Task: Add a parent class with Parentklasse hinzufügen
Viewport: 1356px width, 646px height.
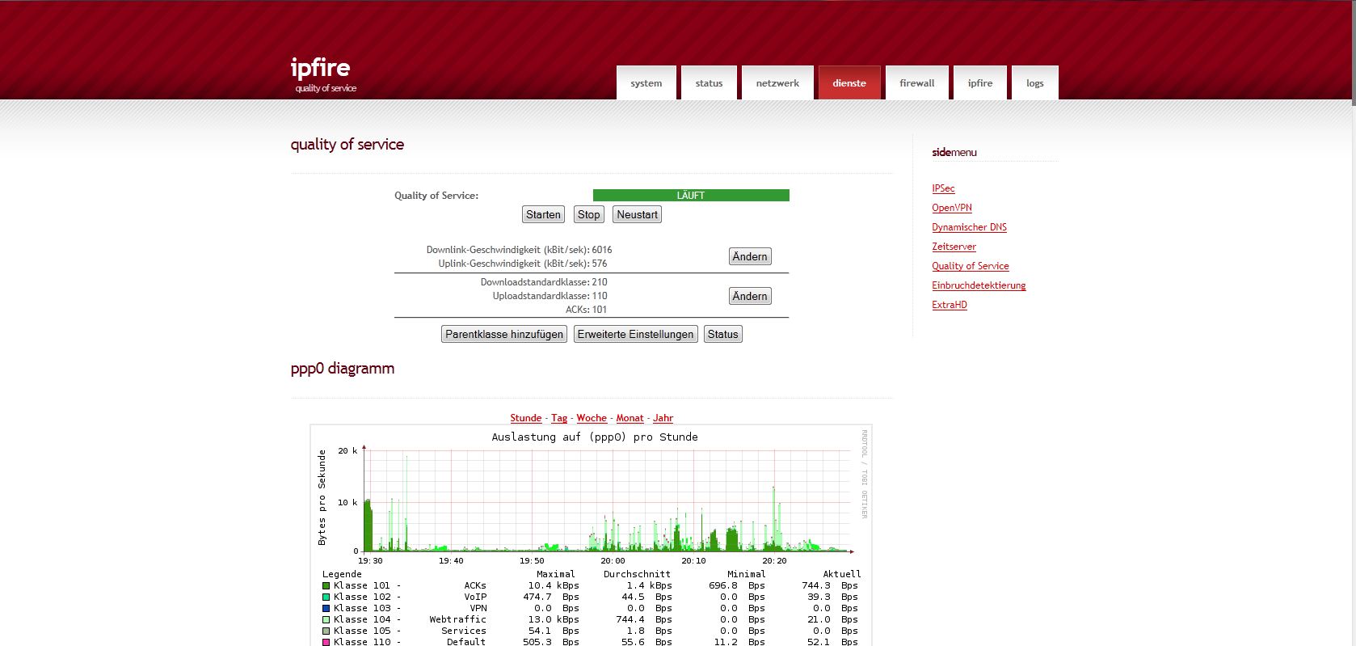Action: click(503, 334)
